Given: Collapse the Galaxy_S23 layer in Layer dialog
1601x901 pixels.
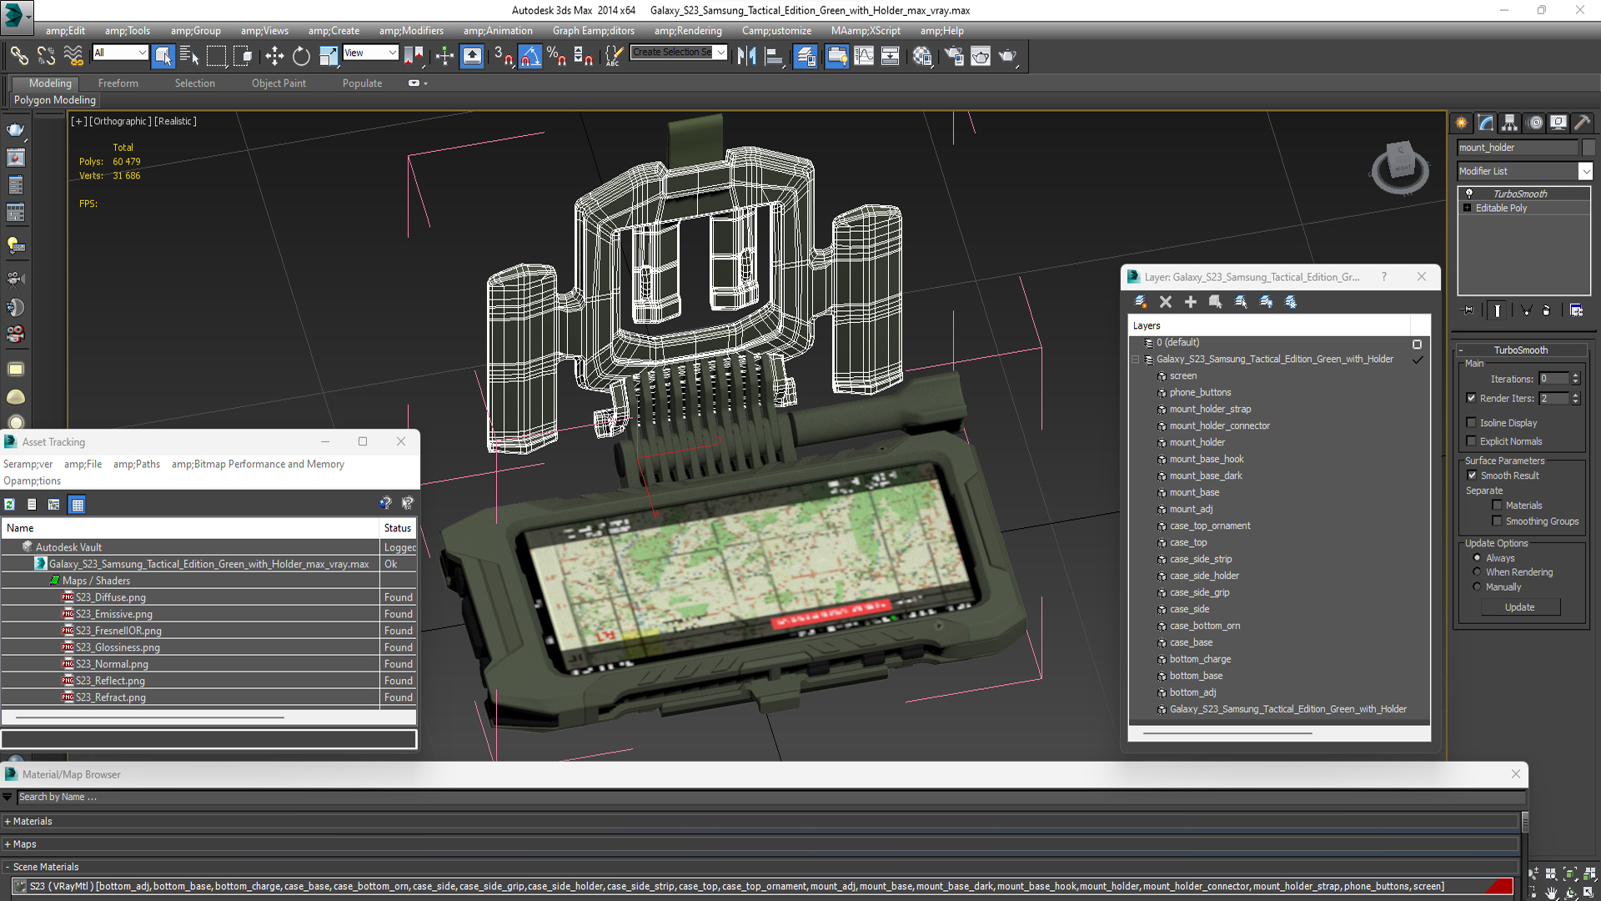Looking at the screenshot, I should coord(1135,360).
